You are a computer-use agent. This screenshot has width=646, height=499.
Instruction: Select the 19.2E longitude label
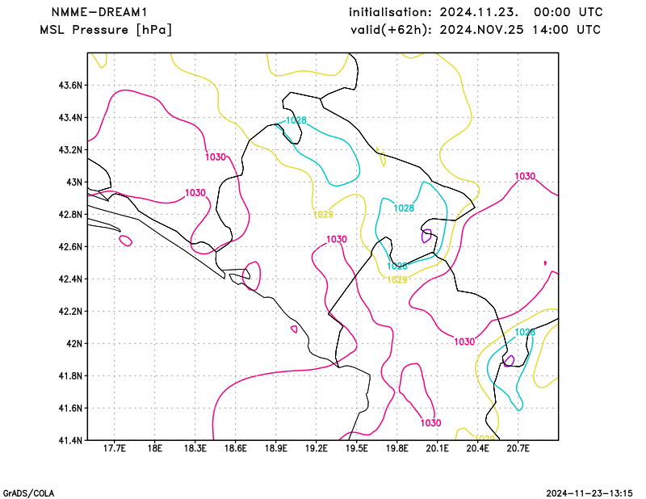pyautogui.click(x=316, y=448)
